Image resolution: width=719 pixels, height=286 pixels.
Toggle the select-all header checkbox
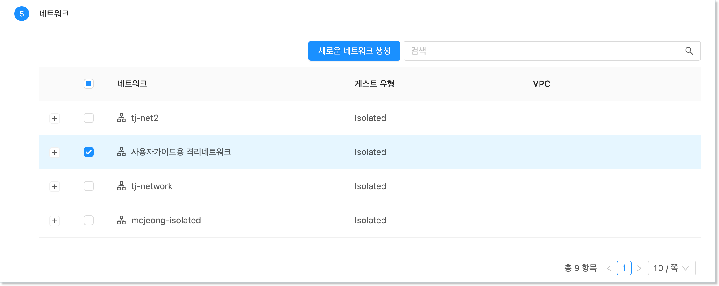tap(89, 84)
